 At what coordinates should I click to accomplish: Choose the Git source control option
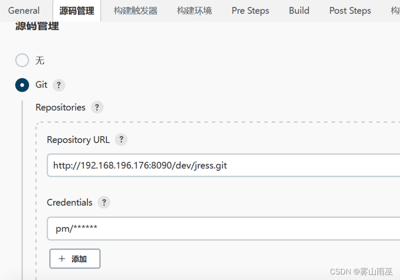[22, 85]
